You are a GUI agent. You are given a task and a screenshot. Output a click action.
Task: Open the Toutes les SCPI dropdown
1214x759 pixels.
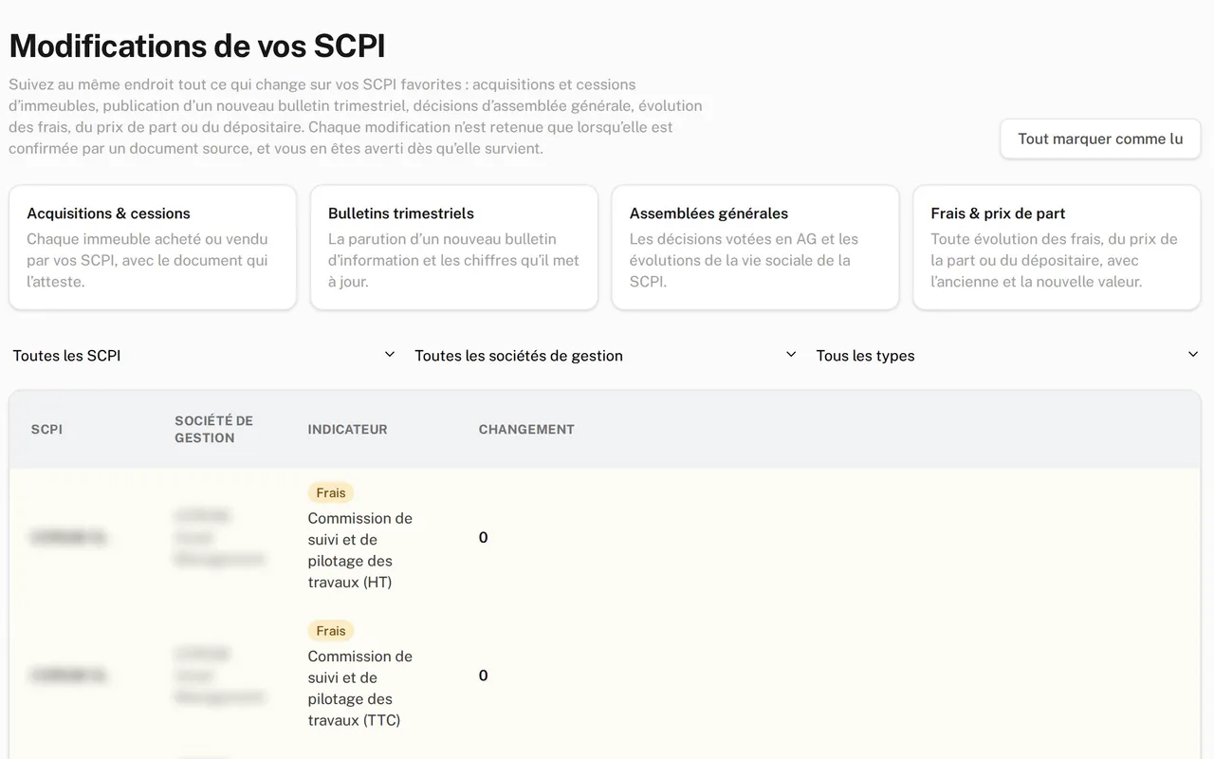tap(204, 356)
